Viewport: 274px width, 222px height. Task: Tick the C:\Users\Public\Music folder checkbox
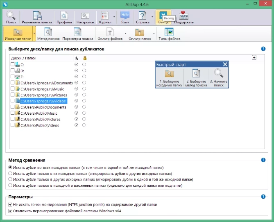pyautogui.click(x=12, y=113)
